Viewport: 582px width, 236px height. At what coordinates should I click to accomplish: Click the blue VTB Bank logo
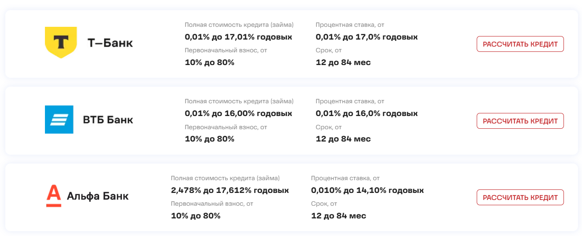tap(59, 120)
